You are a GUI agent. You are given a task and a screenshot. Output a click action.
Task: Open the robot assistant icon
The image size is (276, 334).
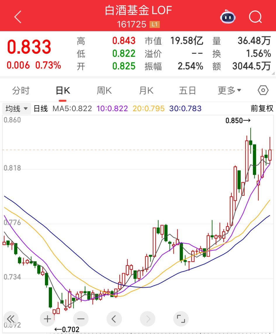point(228,18)
